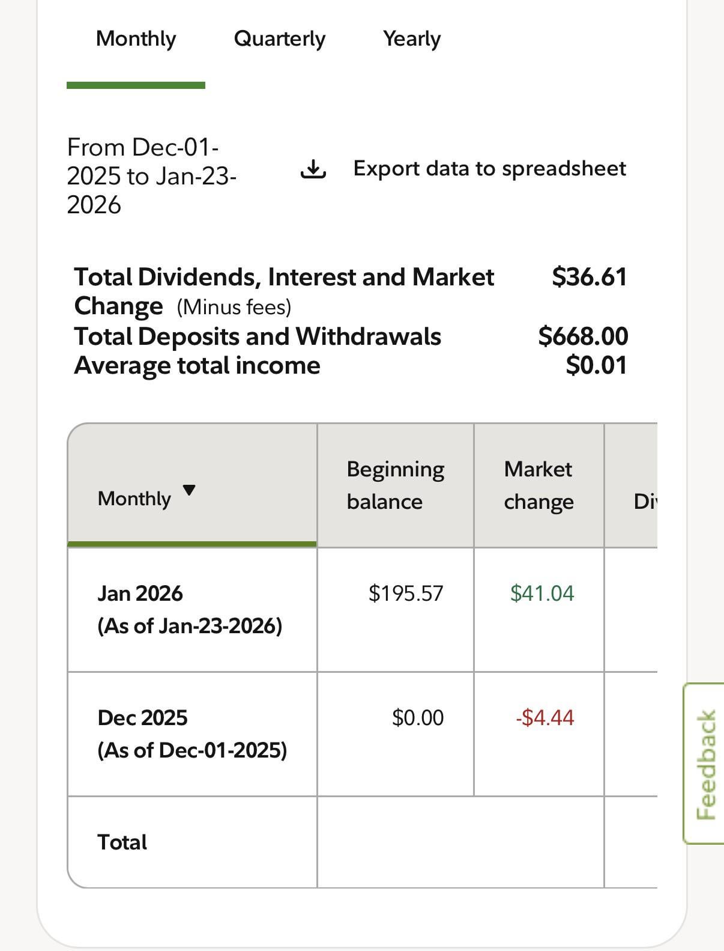Click the -$4.44 market change value
Image resolution: width=724 pixels, height=951 pixels.
tap(545, 718)
